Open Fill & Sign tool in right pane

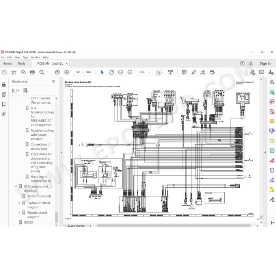pos(272,180)
